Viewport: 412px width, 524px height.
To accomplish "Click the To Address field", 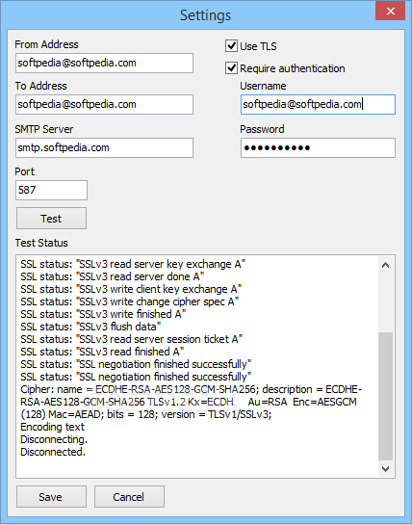I will [104, 104].
